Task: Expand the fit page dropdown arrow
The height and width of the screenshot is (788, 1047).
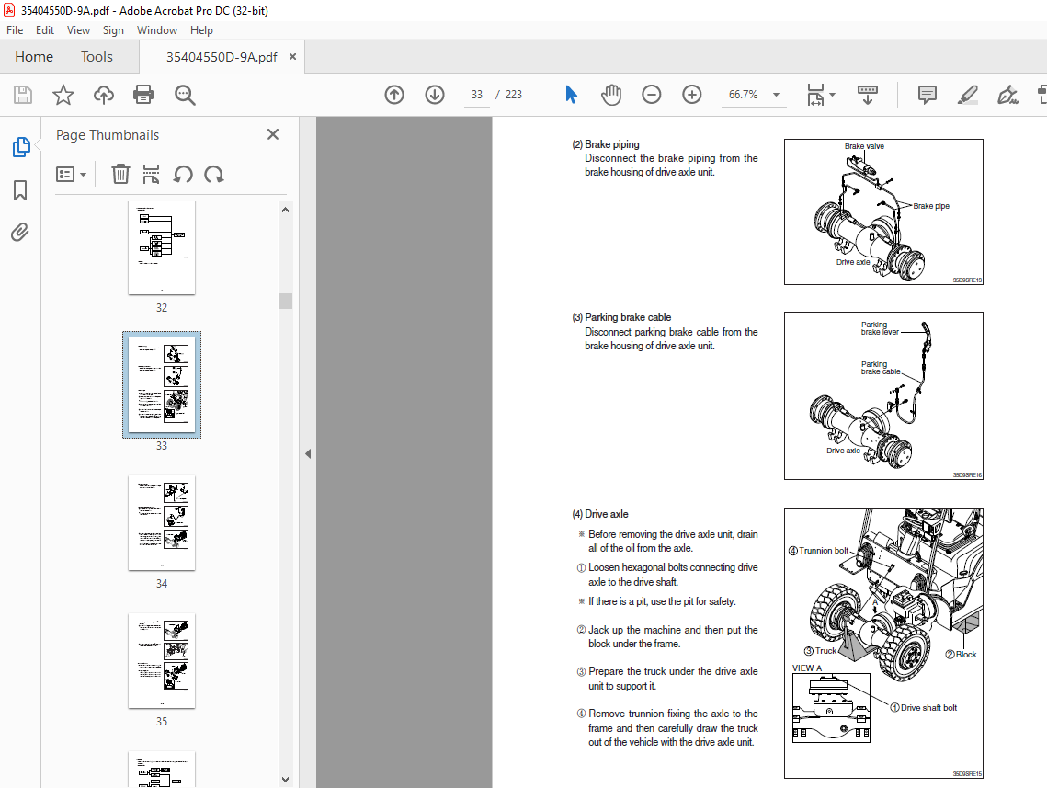Action: click(832, 95)
